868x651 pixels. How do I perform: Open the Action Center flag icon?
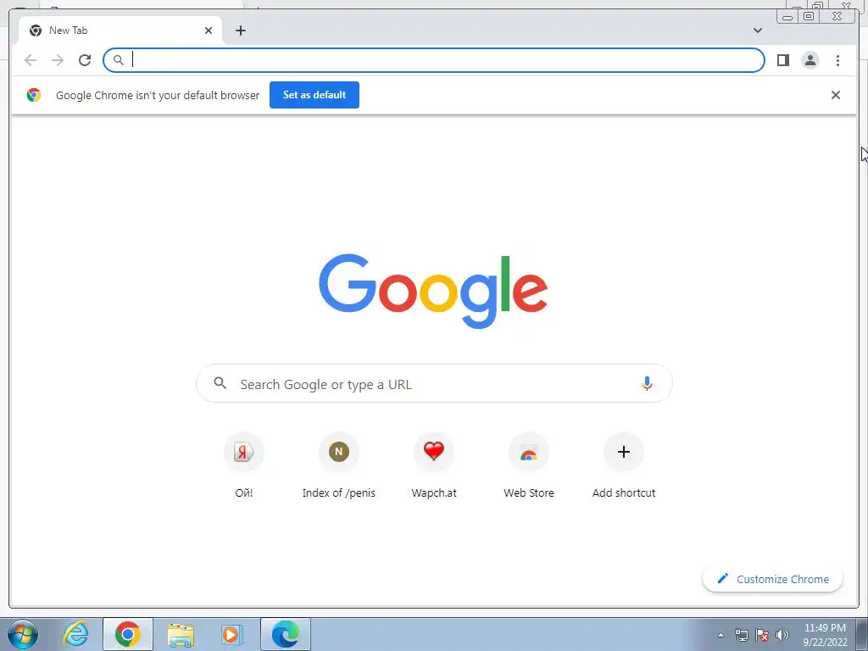point(762,635)
